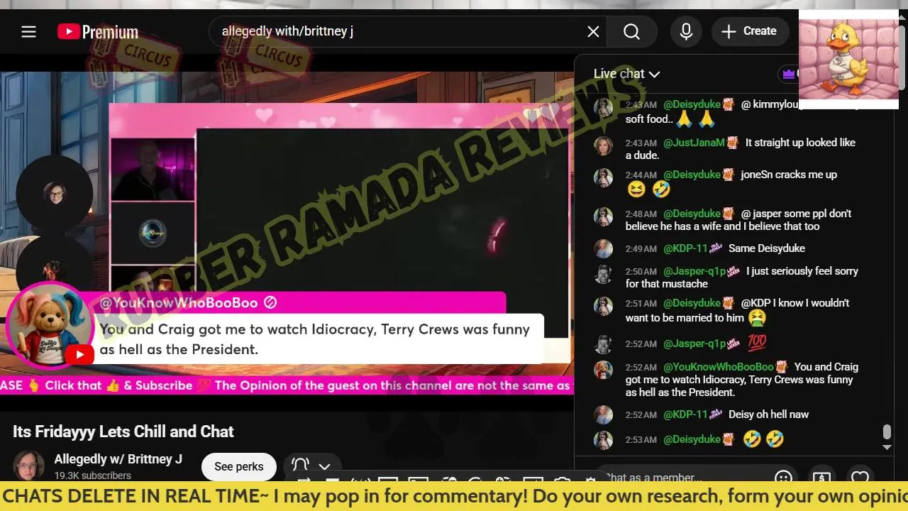Viewport: 908px width, 511px height.
Task: Click the round logo participant tile in video
Action: point(153,233)
